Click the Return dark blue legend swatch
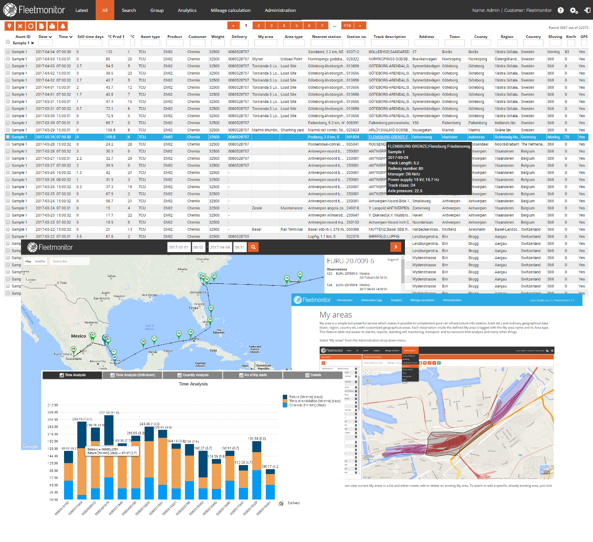Image resolution: width=593 pixels, height=542 pixels. [286, 397]
